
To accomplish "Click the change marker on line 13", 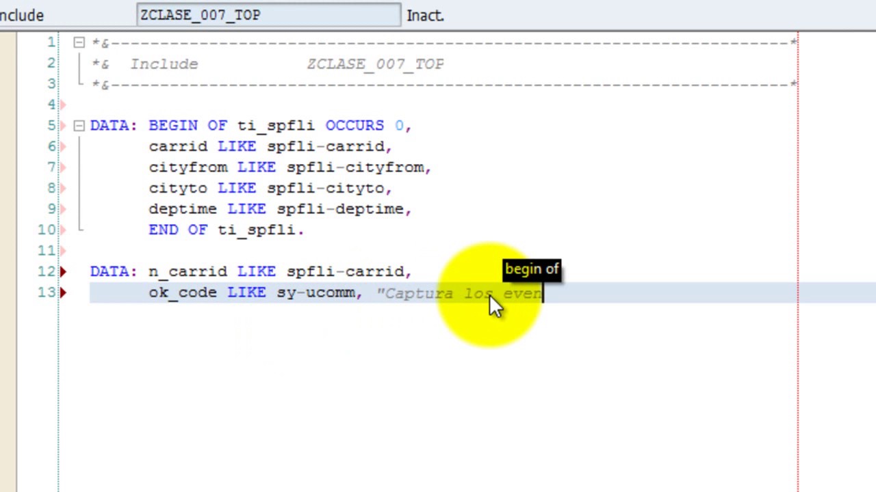I will pyautogui.click(x=63, y=292).
